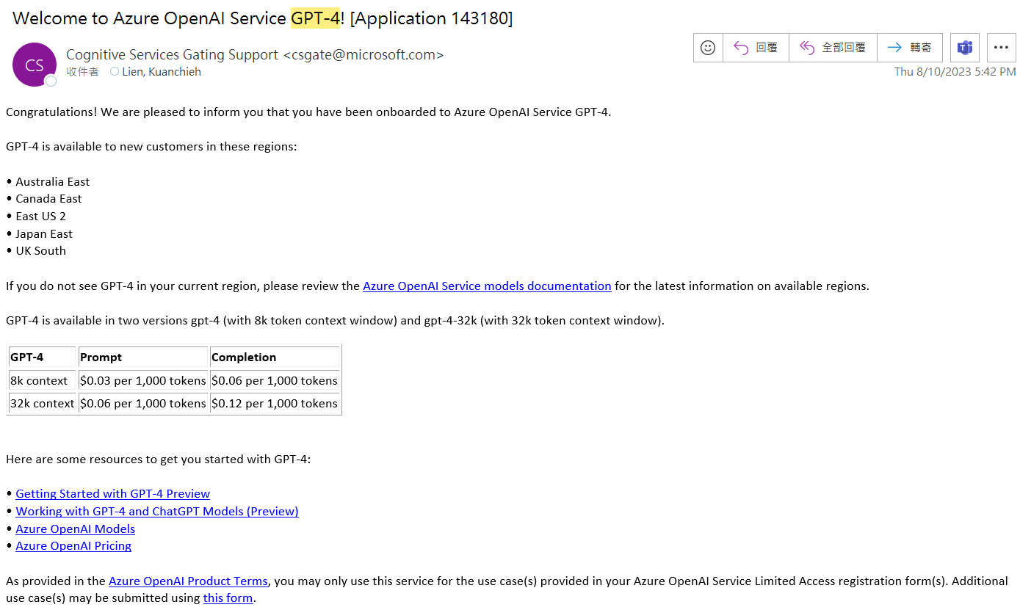Viewport: 1020px width, 610px height.
Task: Share the email to Microsoft Teams
Action: point(965,48)
